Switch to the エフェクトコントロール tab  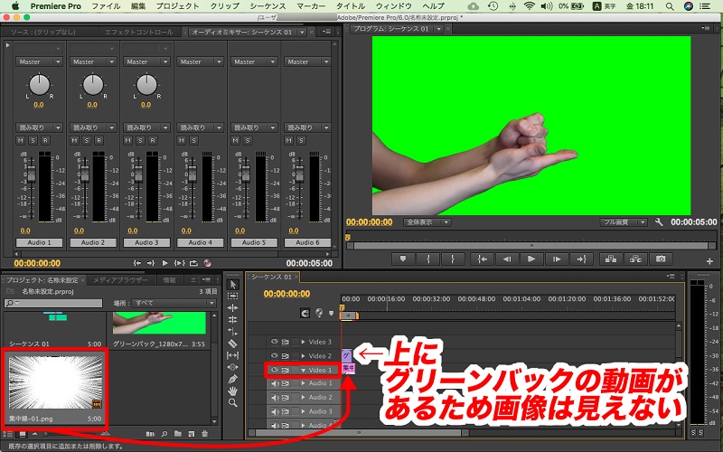point(139,32)
